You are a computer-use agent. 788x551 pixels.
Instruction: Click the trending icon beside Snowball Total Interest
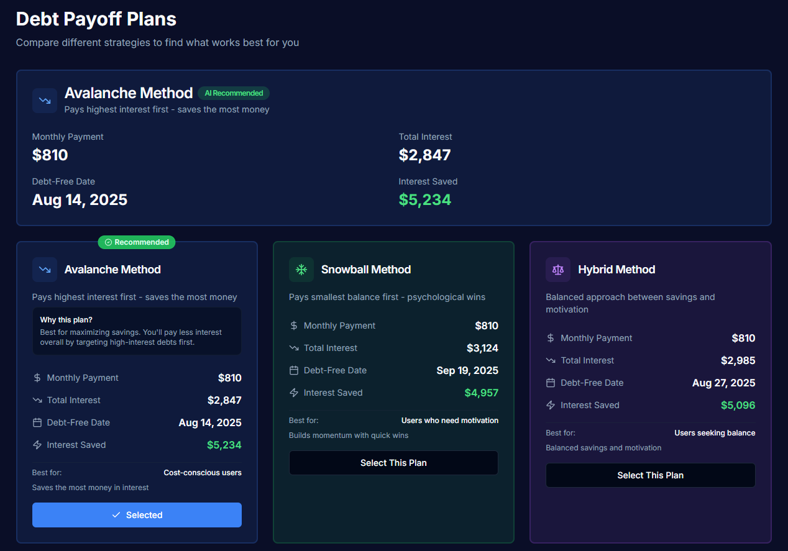293,347
